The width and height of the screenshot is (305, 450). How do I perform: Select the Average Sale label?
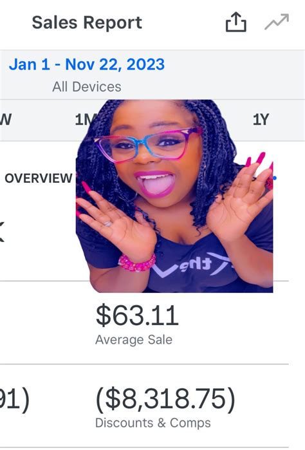click(x=134, y=340)
